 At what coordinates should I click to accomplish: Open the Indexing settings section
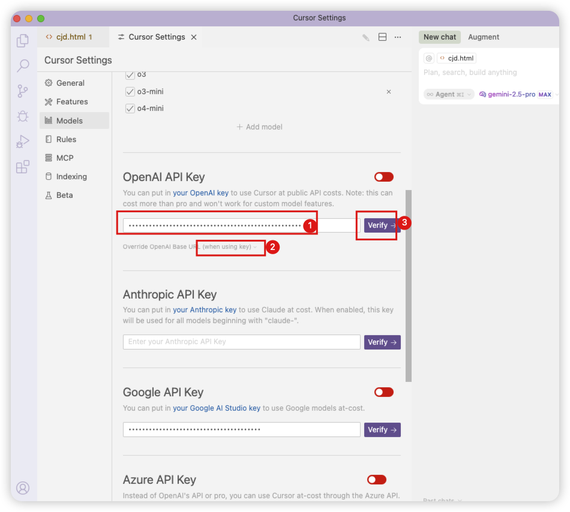click(x=74, y=176)
